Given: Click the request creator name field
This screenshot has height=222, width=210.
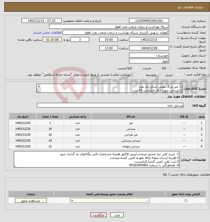Looking at the screenshot, I should (x=116, y=33).
